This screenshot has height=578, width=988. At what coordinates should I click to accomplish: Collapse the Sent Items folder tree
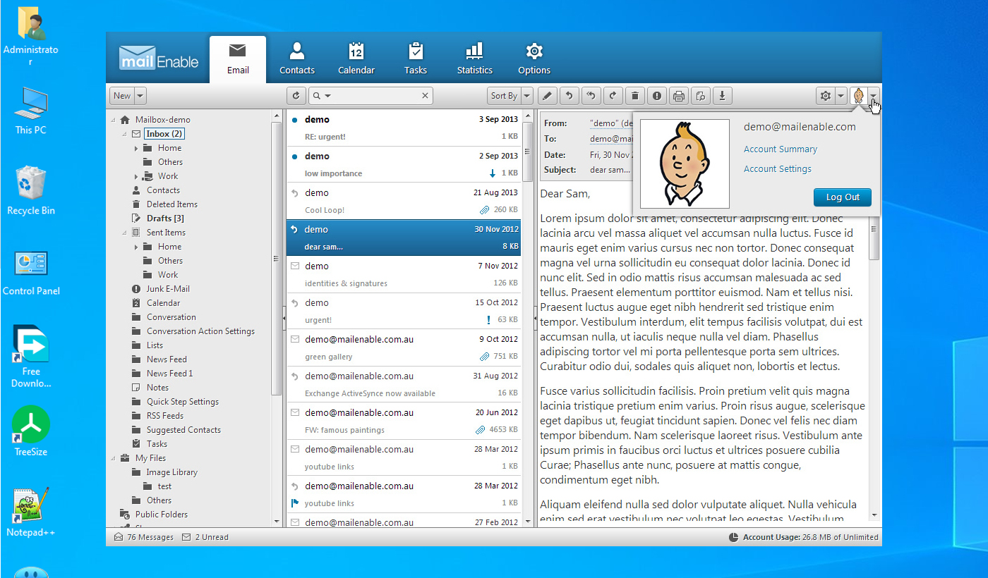click(x=125, y=233)
